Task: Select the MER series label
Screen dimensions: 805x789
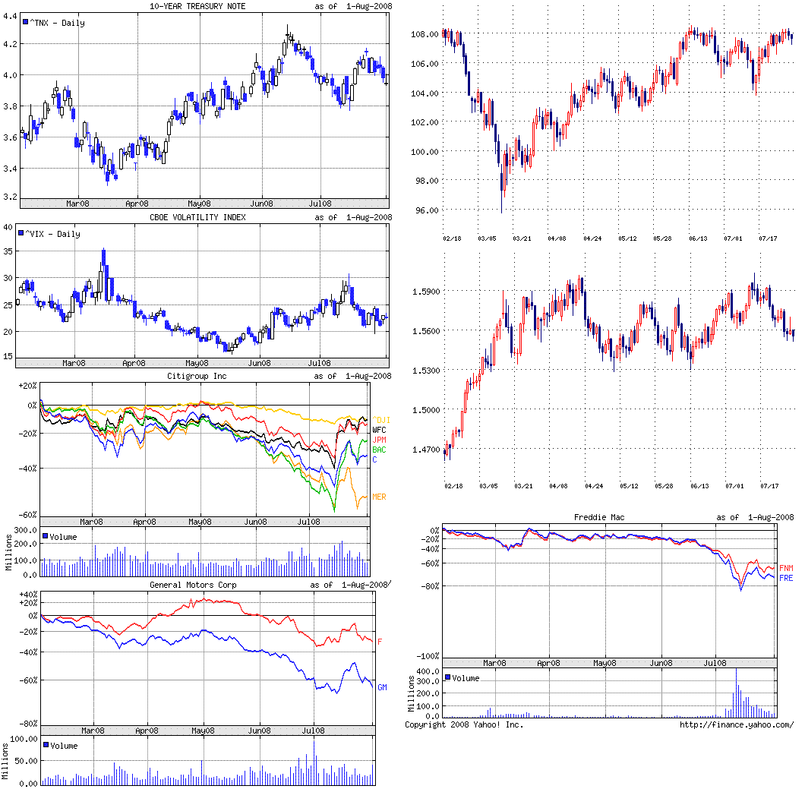Action: pos(379,497)
